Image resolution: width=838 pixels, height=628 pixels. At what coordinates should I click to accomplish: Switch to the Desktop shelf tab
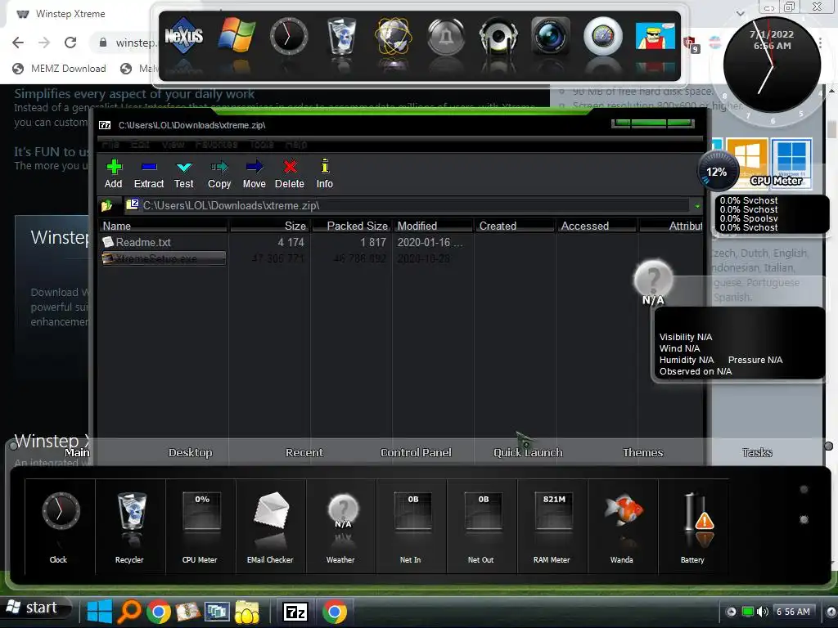click(x=190, y=452)
